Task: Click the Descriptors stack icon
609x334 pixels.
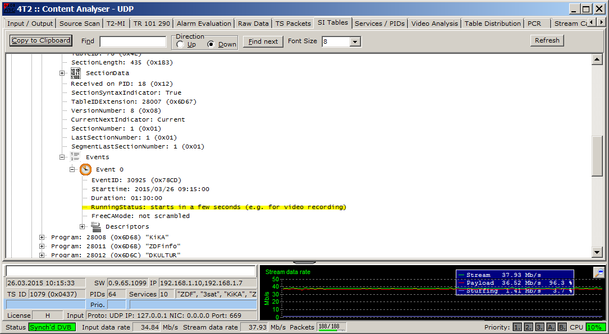Action: pos(95,226)
